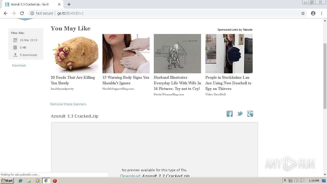Bookmark this page with the star icon

(303, 13)
